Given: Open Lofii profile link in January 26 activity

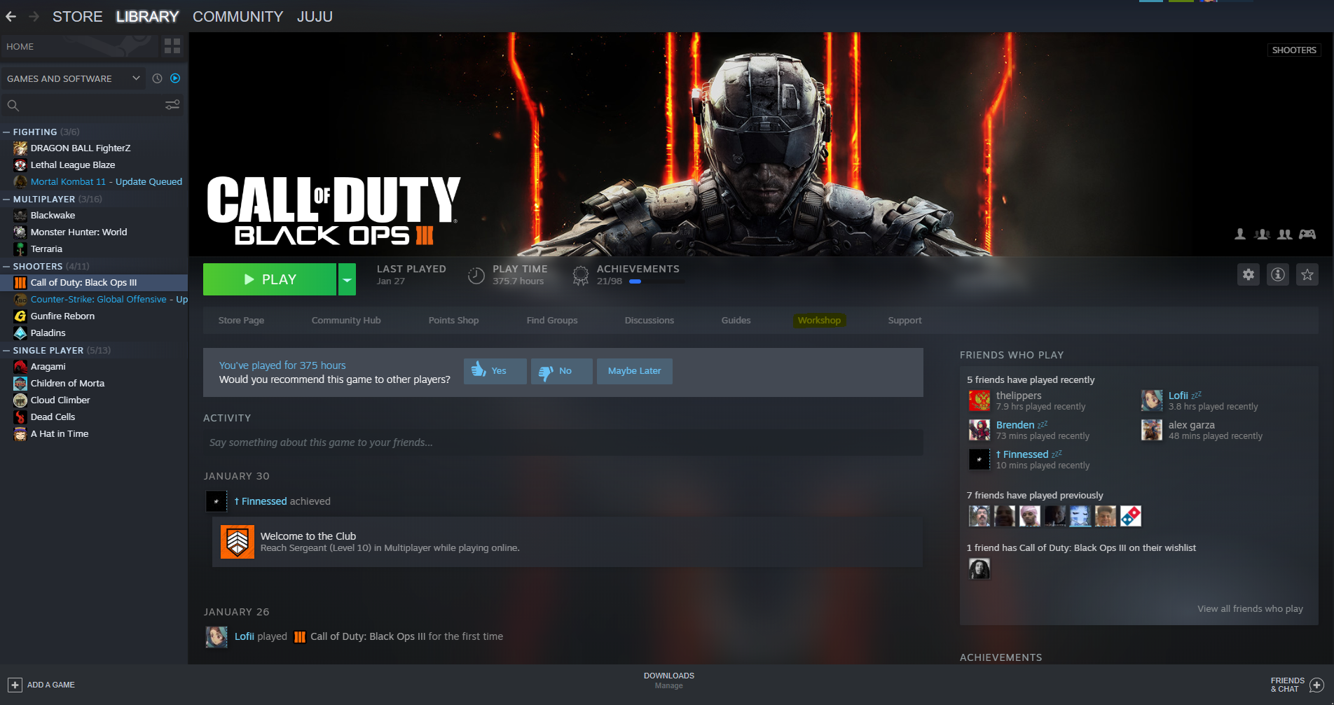Looking at the screenshot, I should pos(245,636).
